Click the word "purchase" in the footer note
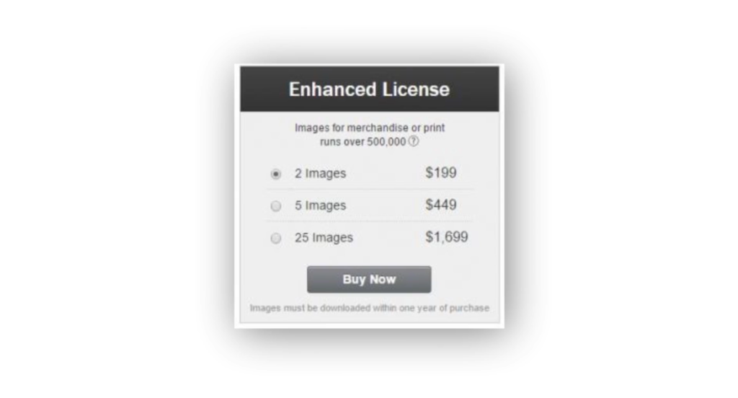The image size is (738, 398). tap(469, 308)
